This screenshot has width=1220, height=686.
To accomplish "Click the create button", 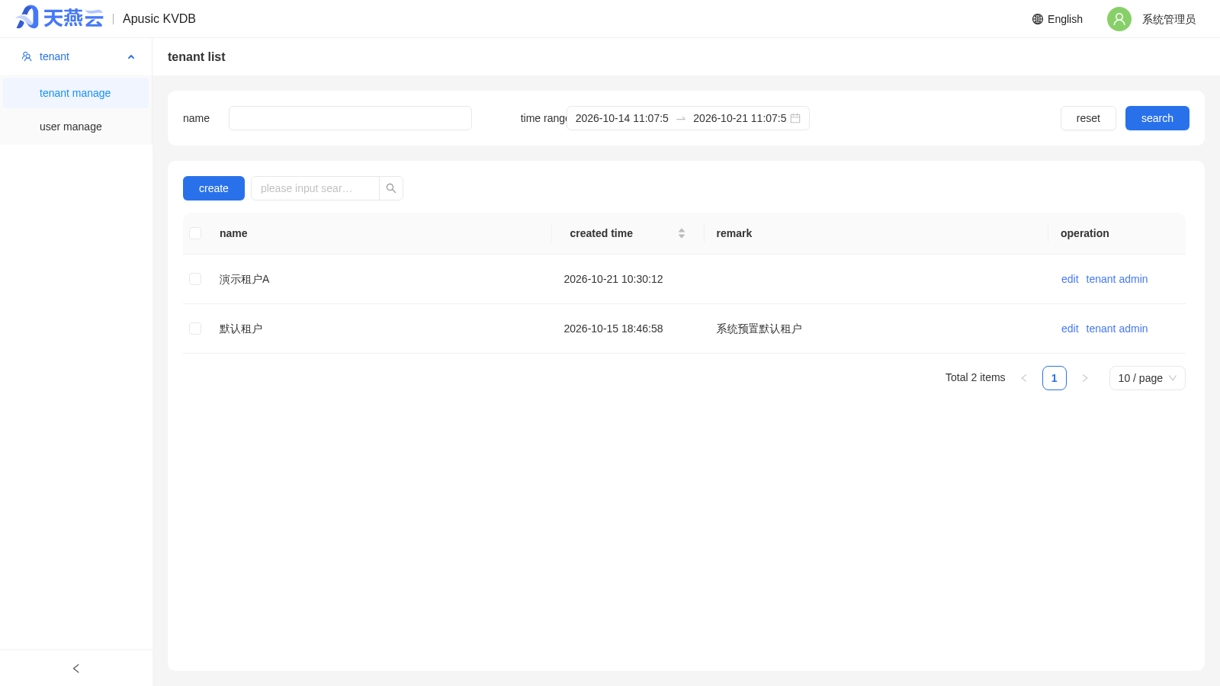I will click(213, 188).
